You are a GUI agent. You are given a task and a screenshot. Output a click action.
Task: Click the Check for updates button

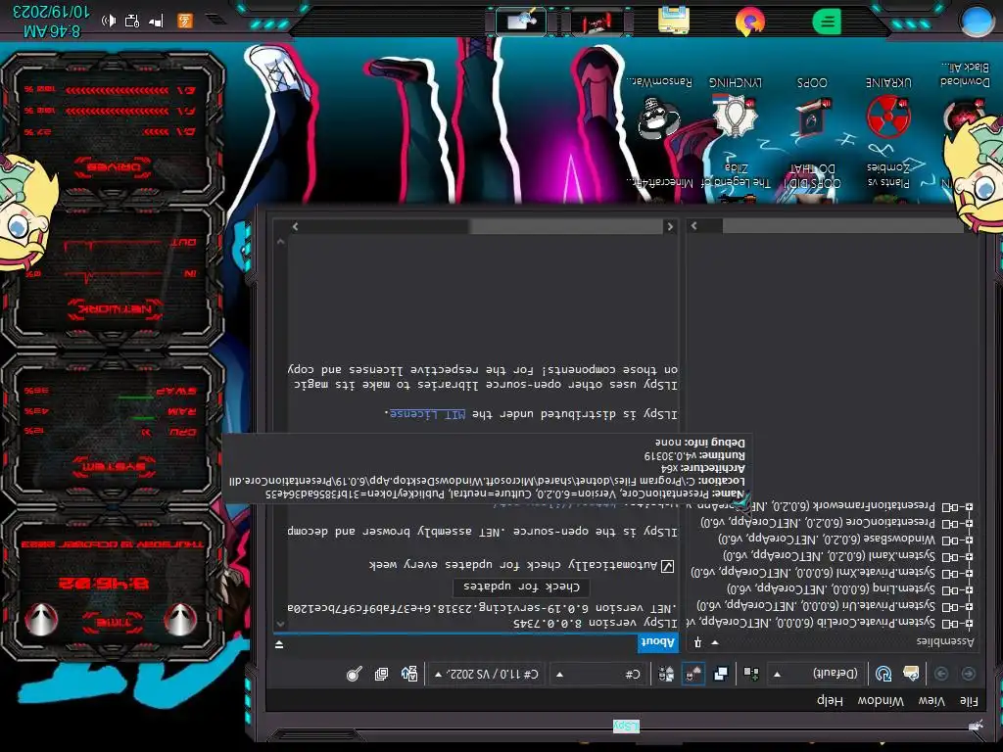(x=521, y=587)
